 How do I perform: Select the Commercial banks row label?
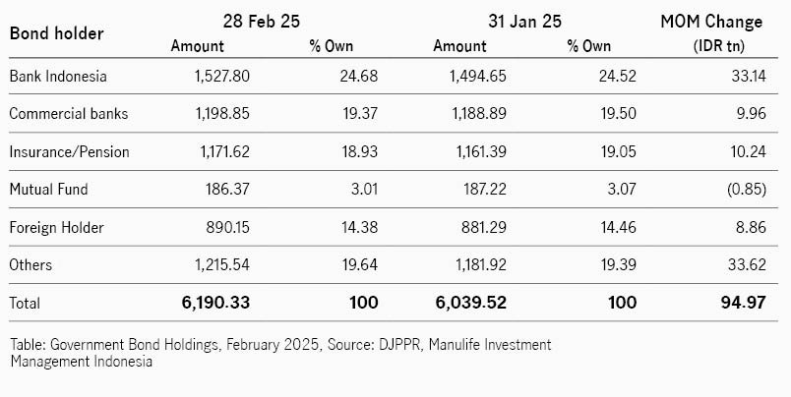[x=69, y=113]
